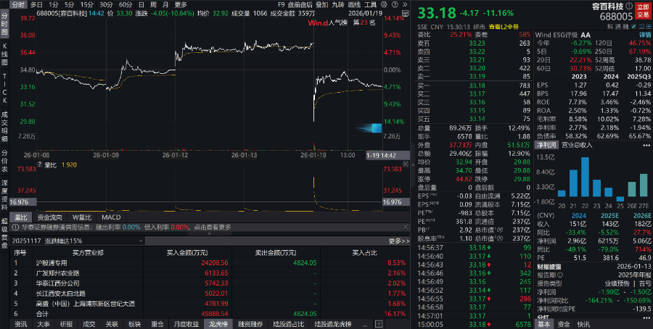This screenshot has width=653, height=329.
Task: Open the 快讯 tab at bottom right
Action: 583,324
